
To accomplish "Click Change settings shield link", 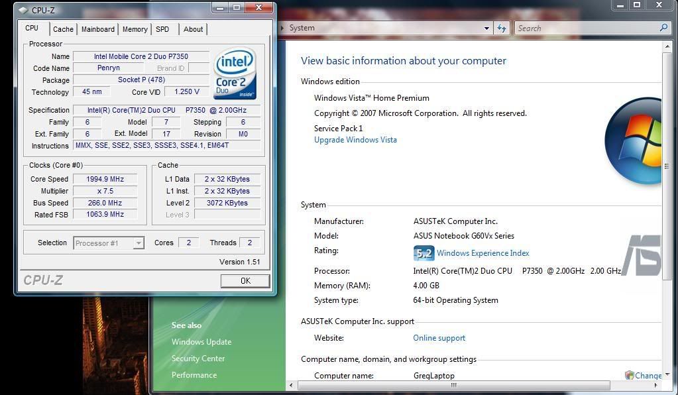I will (644, 376).
